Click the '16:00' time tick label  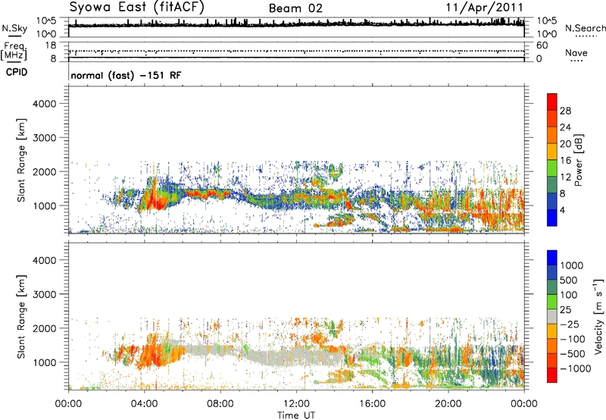pos(372,404)
